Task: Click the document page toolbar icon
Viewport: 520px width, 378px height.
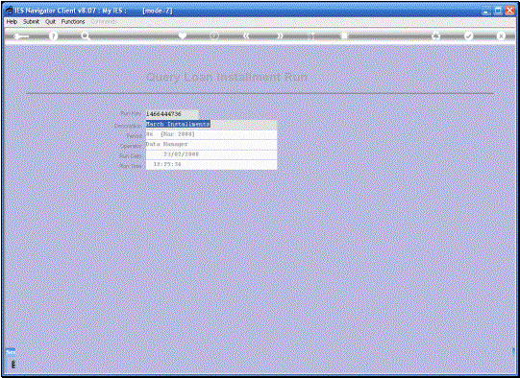Action: [x=344, y=35]
